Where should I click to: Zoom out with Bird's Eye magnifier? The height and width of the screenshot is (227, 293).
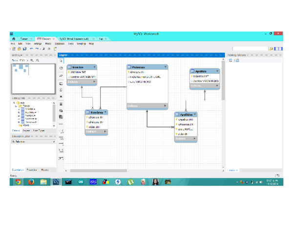pyautogui.click(x=38, y=60)
